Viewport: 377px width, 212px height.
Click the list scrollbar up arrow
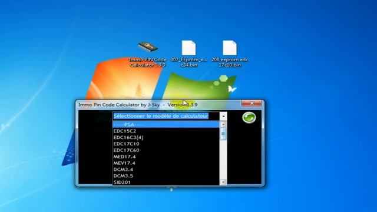(x=223, y=124)
